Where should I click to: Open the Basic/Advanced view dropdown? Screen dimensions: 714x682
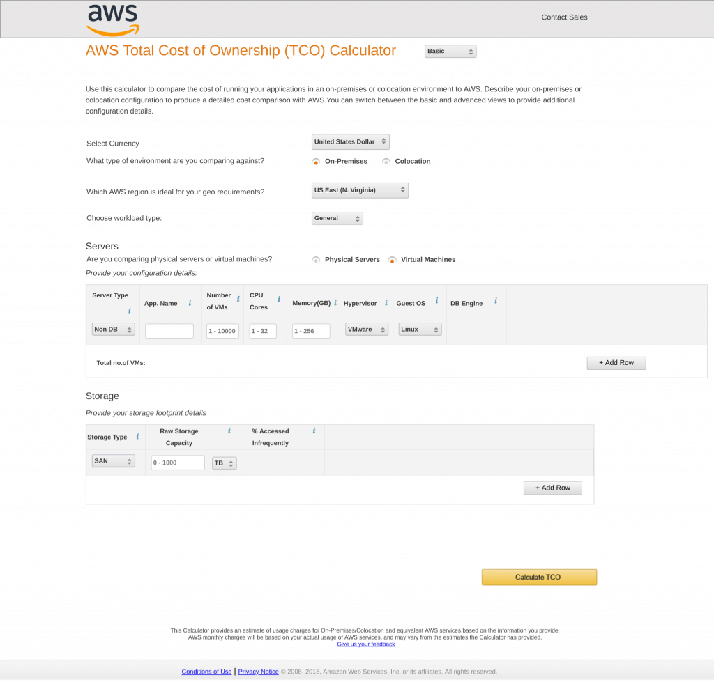(450, 52)
